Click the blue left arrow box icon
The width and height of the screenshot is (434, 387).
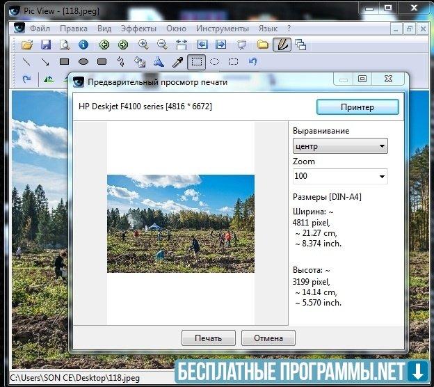pyautogui.click(x=202, y=45)
